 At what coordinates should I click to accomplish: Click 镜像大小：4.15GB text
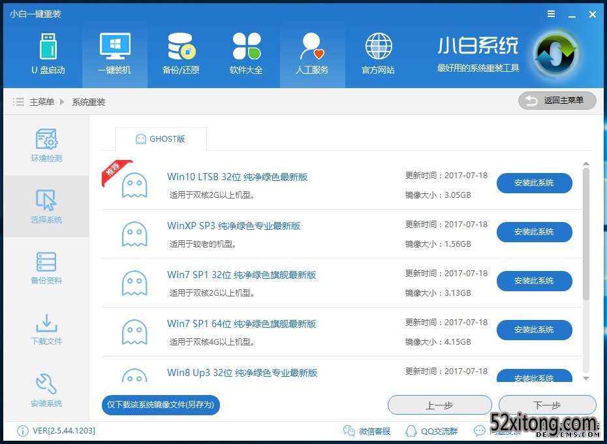(438, 341)
